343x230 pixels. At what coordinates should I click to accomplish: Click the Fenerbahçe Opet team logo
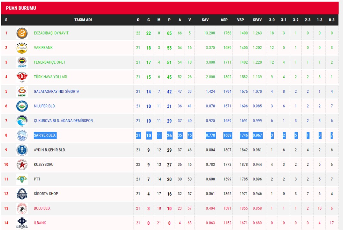click(22, 62)
